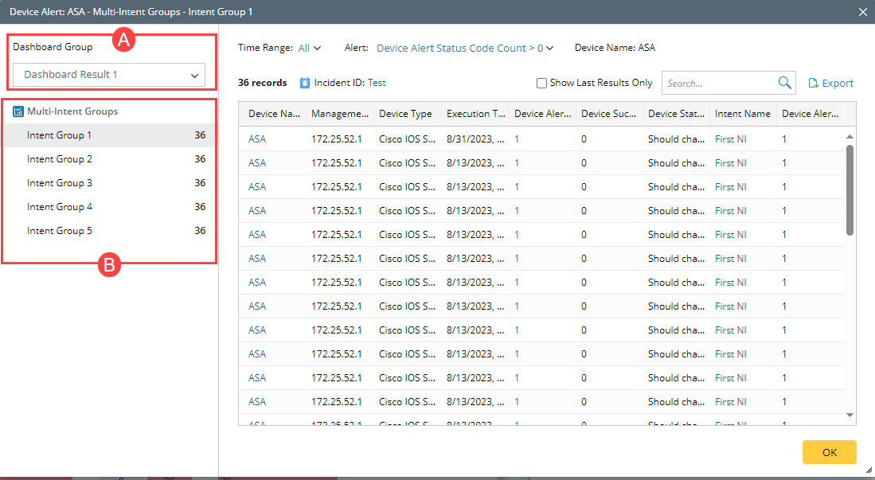Image resolution: width=875 pixels, height=480 pixels.
Task: Click the search magnifier icon
Action: coord(784,83)
